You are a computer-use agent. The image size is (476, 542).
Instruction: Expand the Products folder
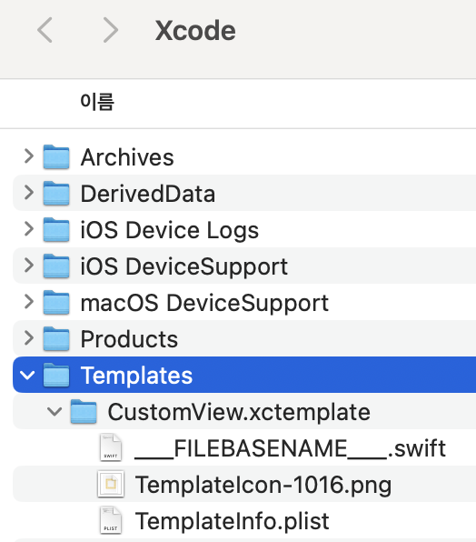coord(29,338)
